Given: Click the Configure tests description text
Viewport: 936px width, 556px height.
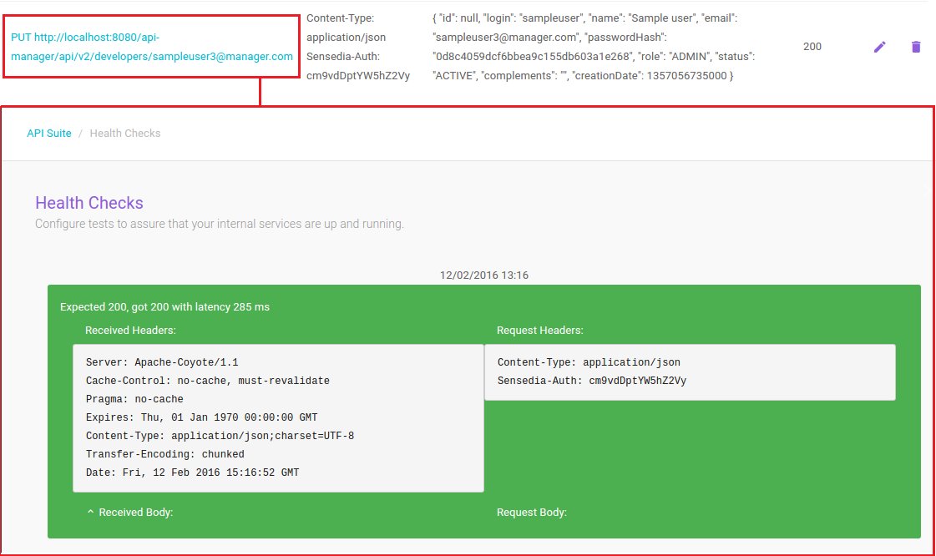Looking at the screenshot, I should click(220, 224).
